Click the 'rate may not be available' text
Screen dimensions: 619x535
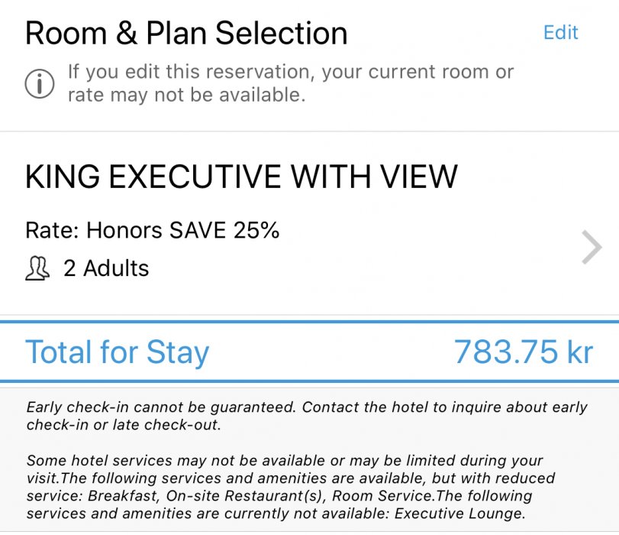pyautogui.click(x=186, y=95)
